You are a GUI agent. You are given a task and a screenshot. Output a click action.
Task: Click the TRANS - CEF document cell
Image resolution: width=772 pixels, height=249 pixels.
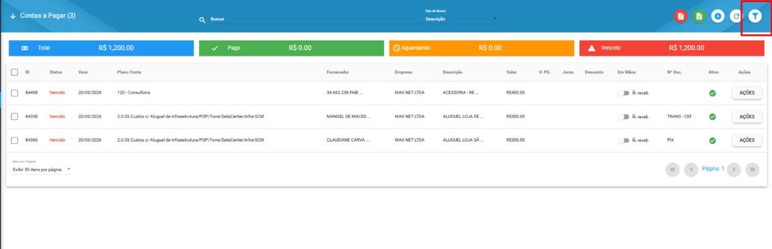tap(680, 116)
